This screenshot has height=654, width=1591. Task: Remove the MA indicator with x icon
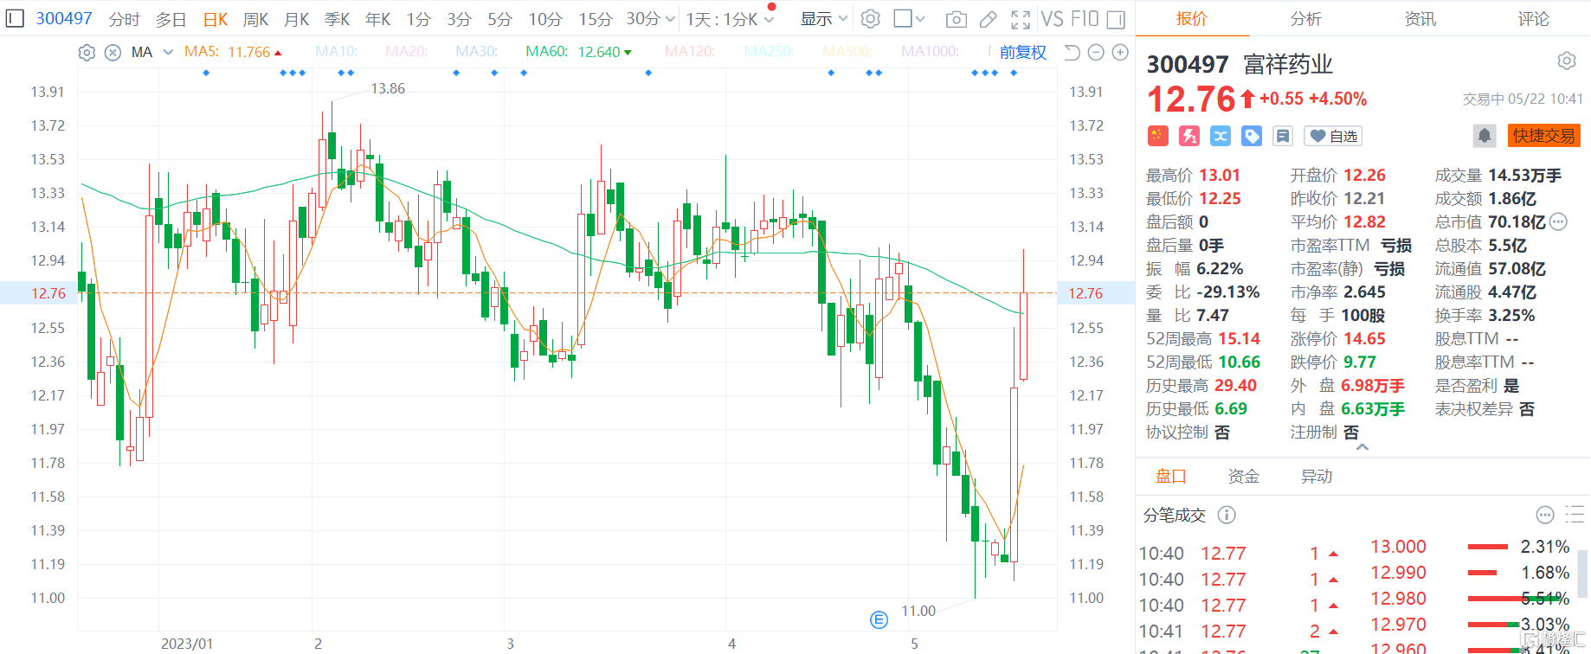tap(113, 53)
